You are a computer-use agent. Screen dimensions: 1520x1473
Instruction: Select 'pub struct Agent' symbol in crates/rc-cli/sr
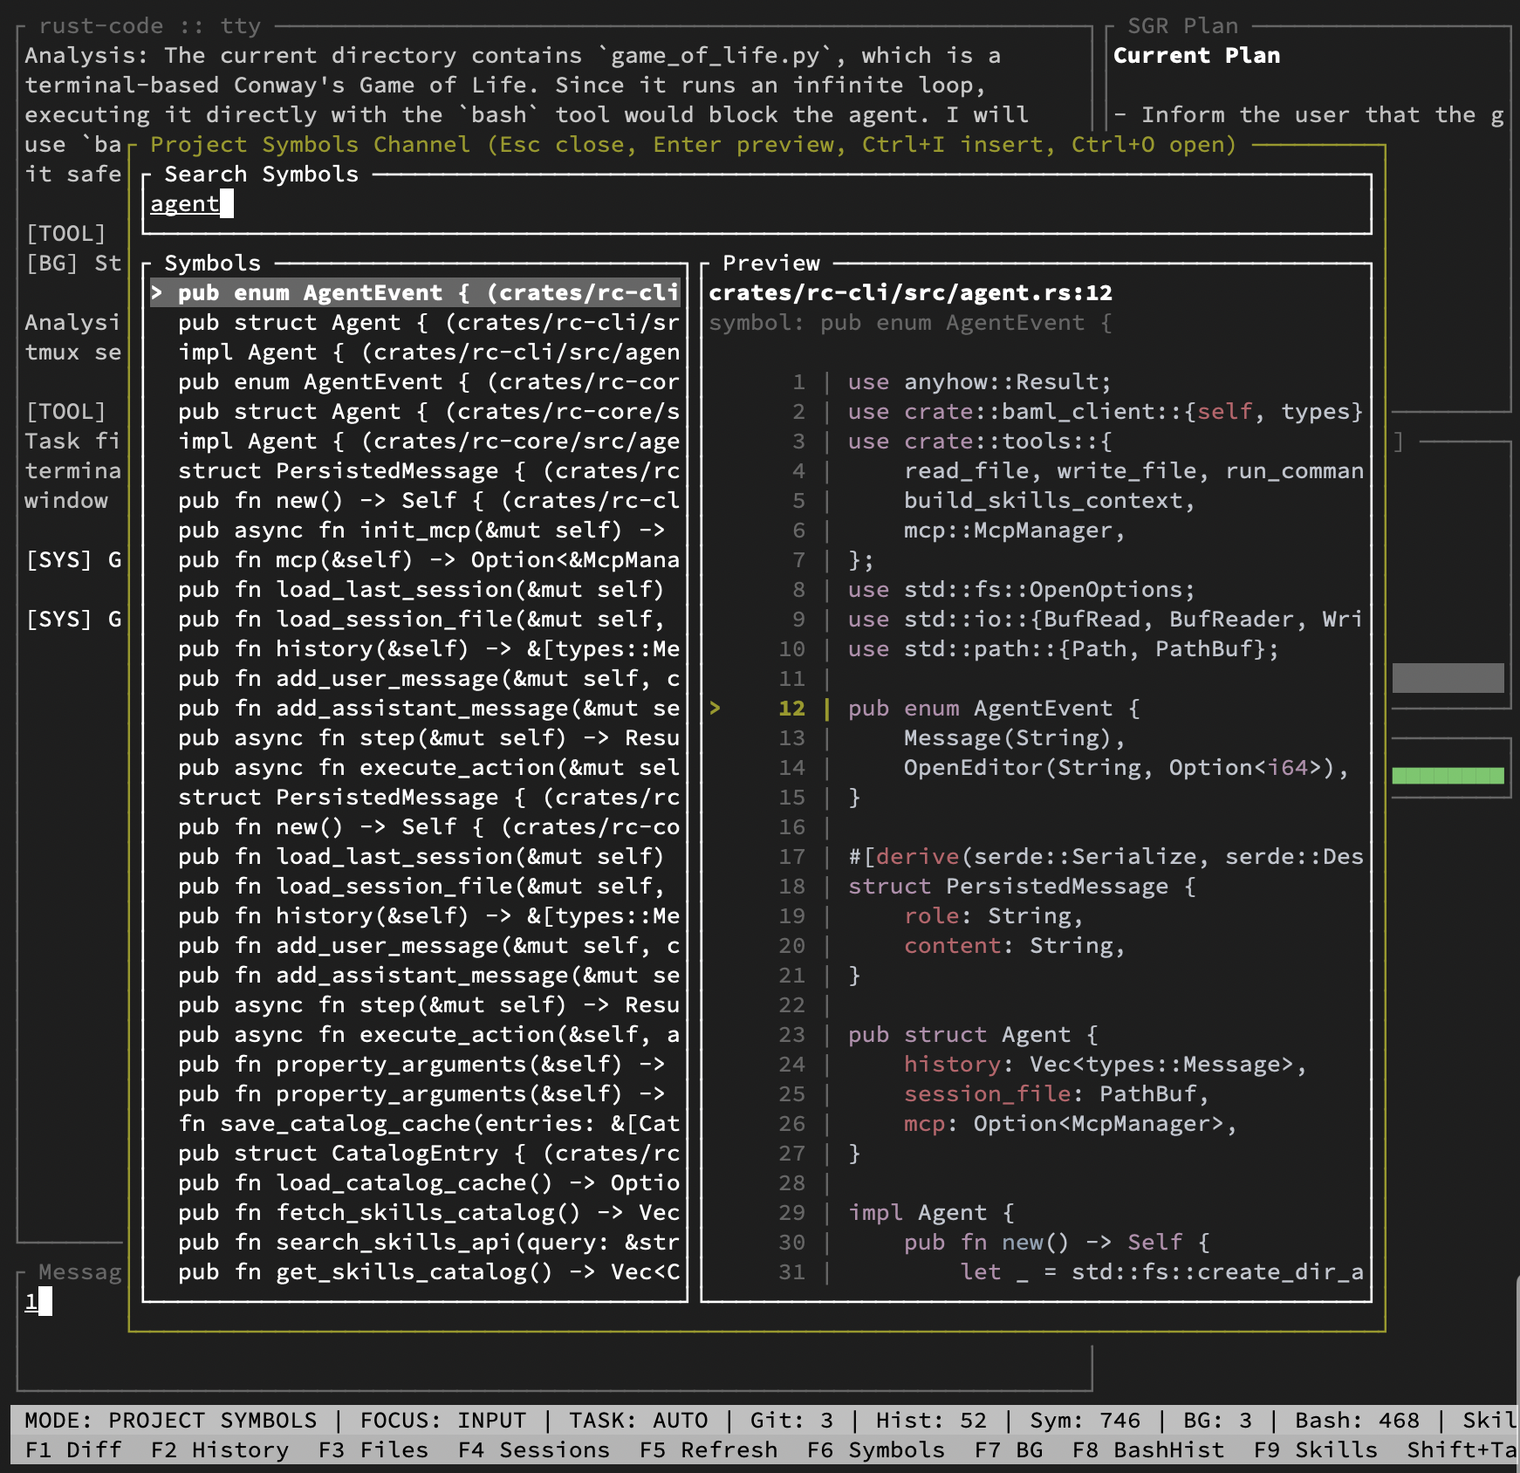click(x=415, y=323)
